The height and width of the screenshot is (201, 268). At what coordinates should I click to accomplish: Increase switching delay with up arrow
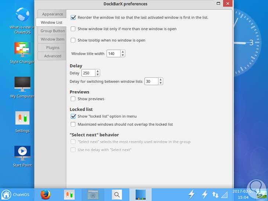pyautogui.click(x=160, y=80)
